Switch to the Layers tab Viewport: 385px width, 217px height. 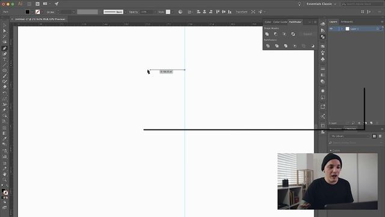[x=333, y=22]
